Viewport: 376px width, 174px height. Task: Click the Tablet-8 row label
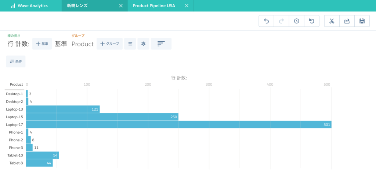coord(16,163)
